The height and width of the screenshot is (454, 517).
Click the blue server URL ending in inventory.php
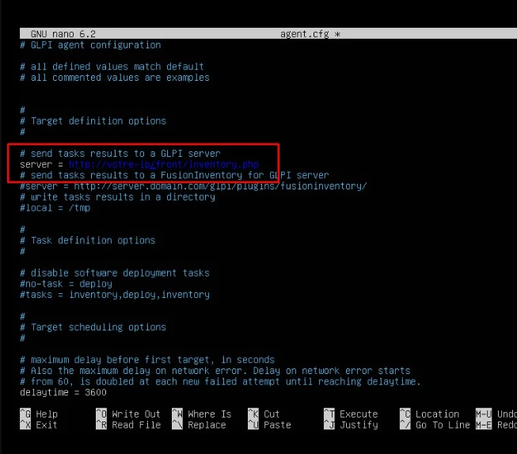(x=164, y=164)
